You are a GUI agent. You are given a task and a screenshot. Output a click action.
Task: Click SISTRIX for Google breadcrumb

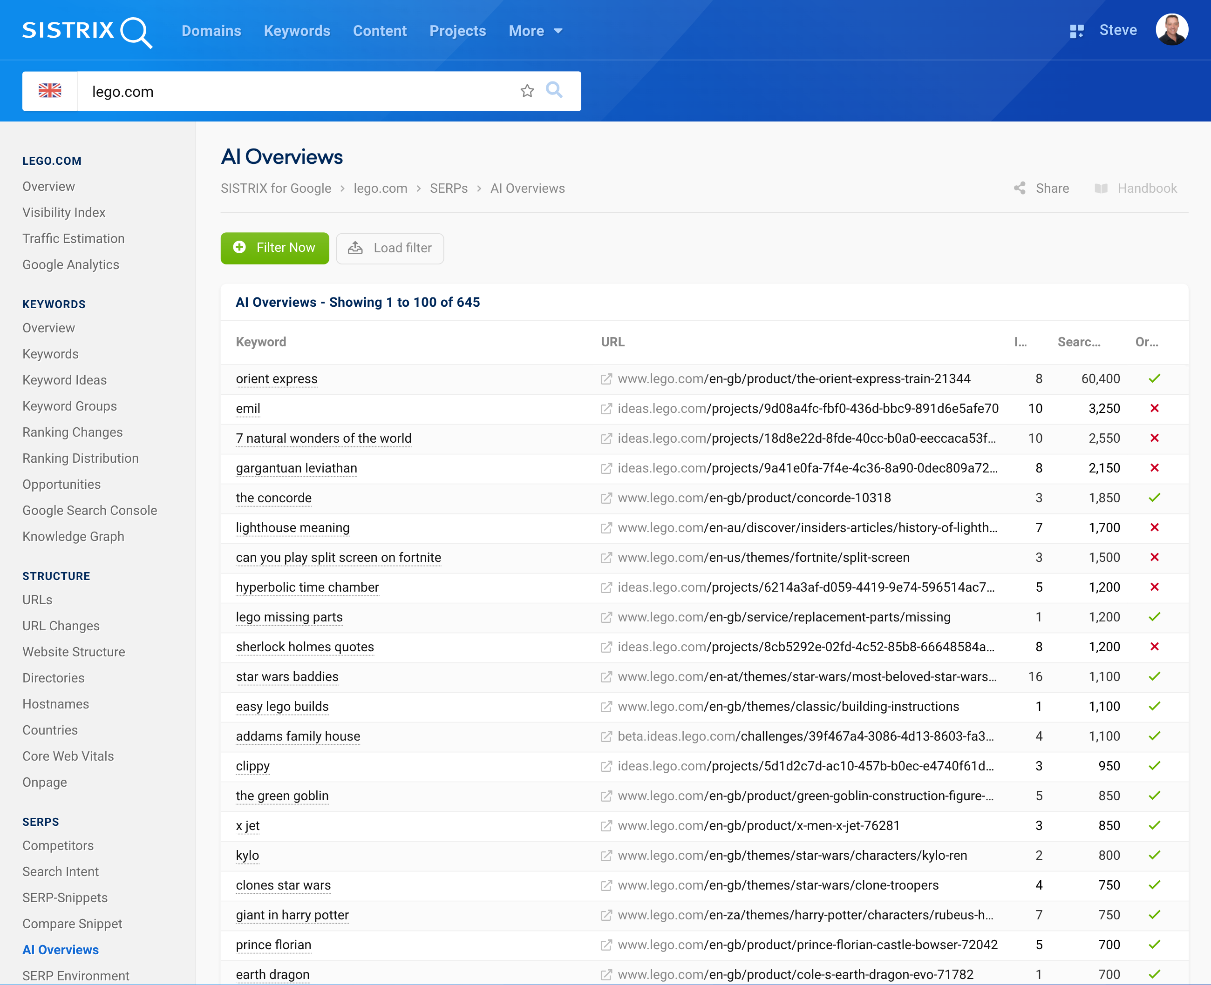tap(276, 189)
